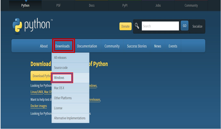Open the Jobs top tab

tap(158, 5)
